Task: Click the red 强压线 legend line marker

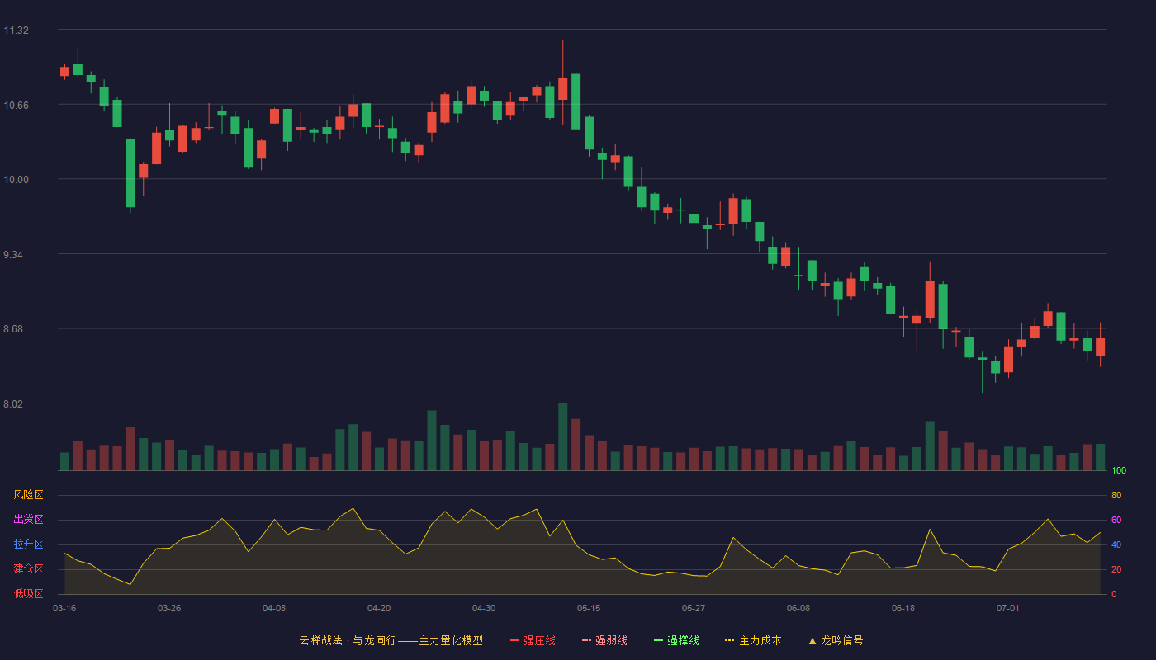Action: [514, 640]
